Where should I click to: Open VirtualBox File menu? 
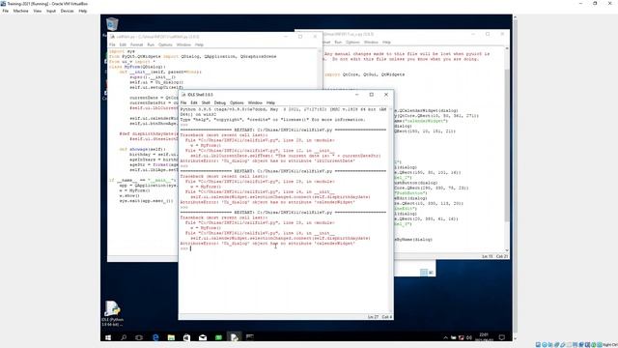click(6, 11)
